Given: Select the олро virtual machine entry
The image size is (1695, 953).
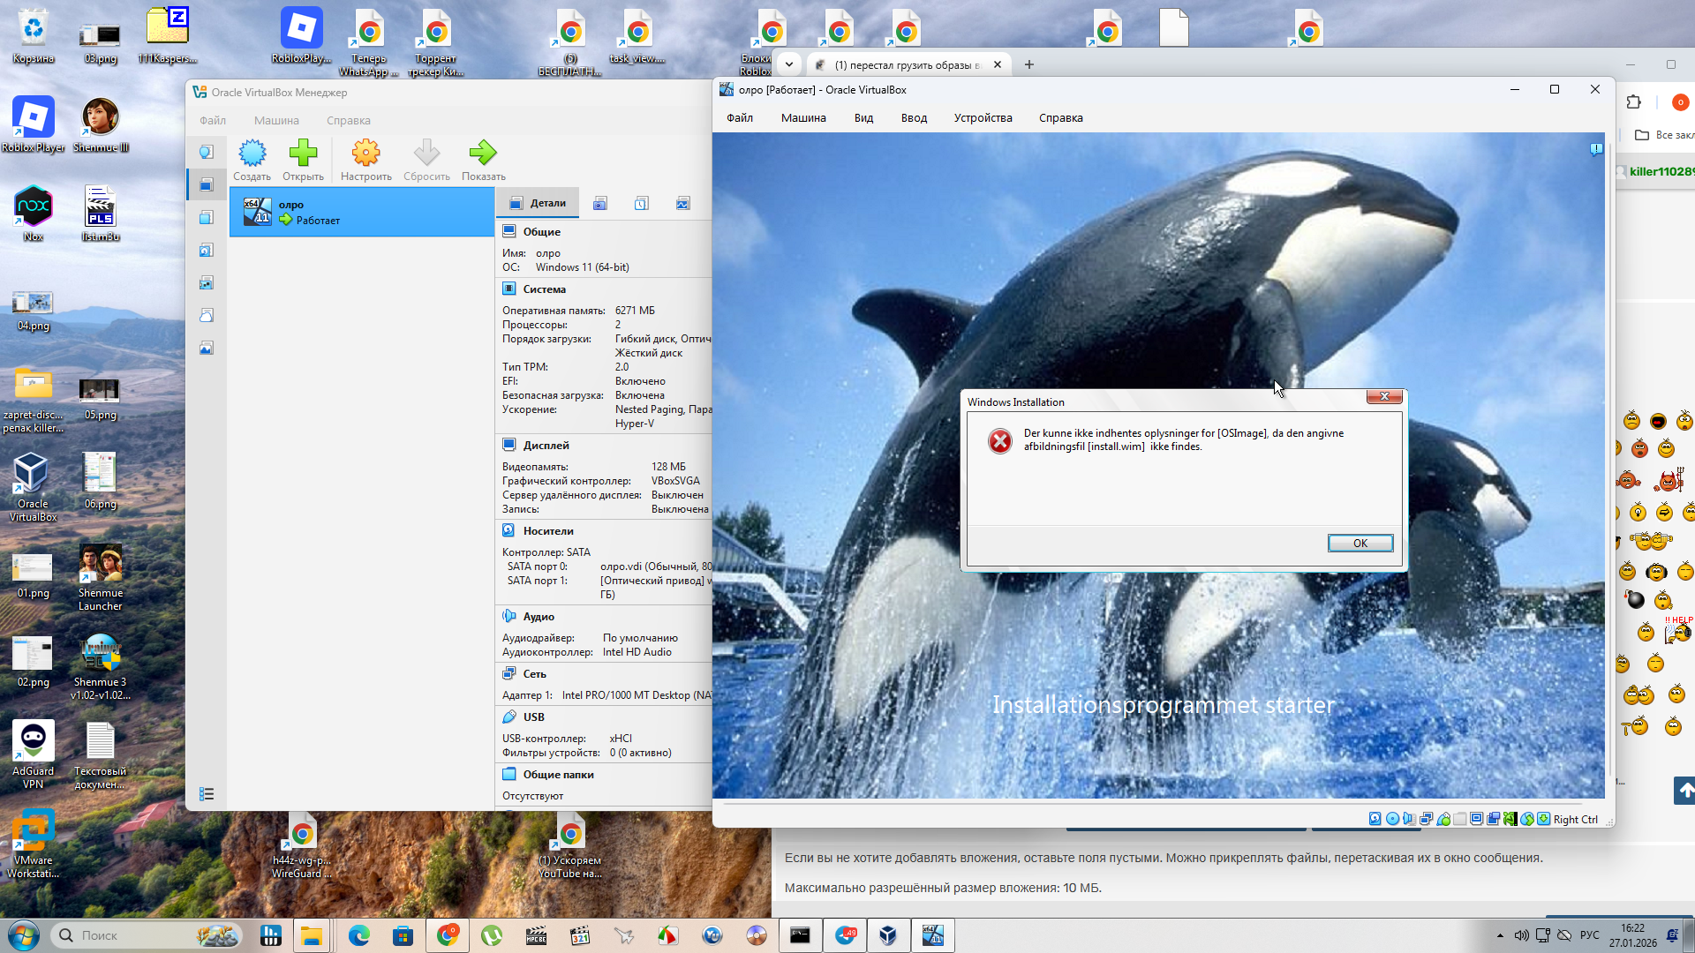Looking at the screenshot, I should pyautogui.click(x=362, y=213).
